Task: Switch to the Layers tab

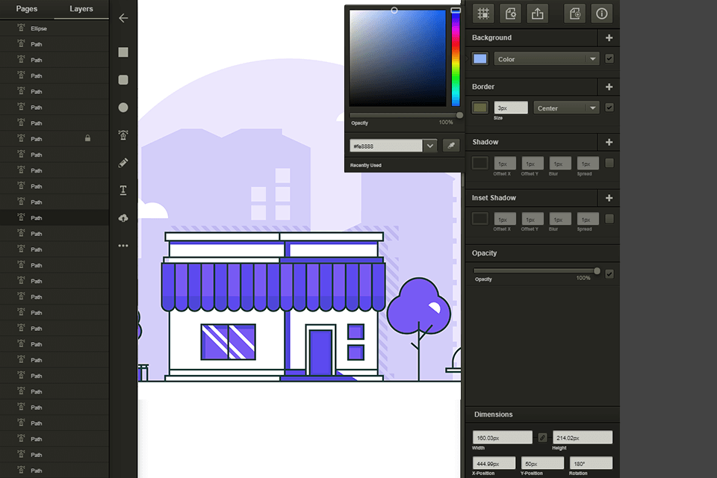Action: point(81,9)
